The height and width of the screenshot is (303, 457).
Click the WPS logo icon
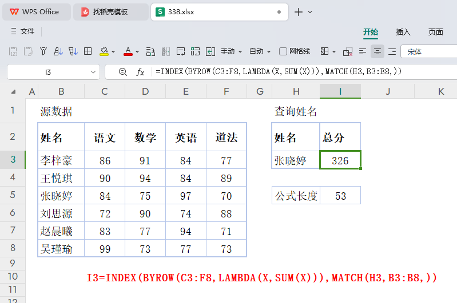coord(14,11)
